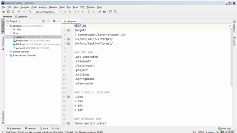Open the Maven side panel

pyautogui.click(x=234, y=41)
